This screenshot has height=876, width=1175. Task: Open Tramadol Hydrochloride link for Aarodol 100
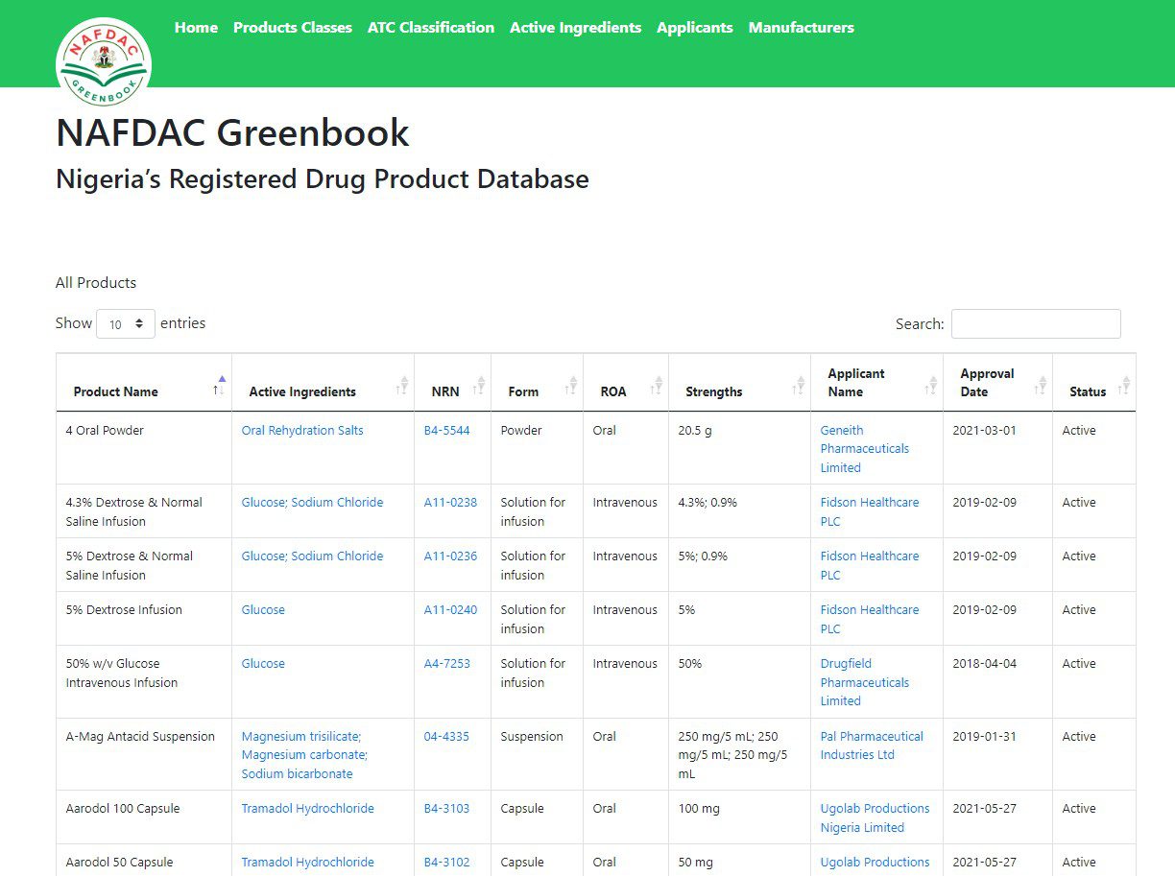click(308, 809)
